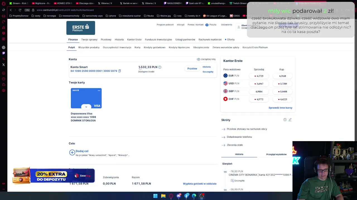
Task: Switch to Oszczędności i inwestycje tab
Action: (x=117, y=47)
